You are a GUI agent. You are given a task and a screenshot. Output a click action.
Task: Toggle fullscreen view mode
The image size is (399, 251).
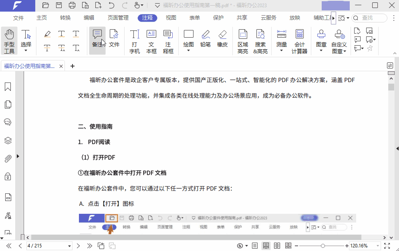tap(387, 245)
